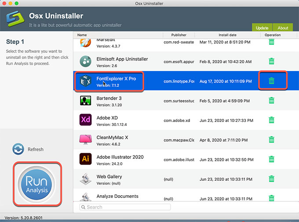Click install date 'Jun 23, 2020 at 10:32:50 PM'
The width and height of the screenshot is (299, 222).
[x=226, y=160]
